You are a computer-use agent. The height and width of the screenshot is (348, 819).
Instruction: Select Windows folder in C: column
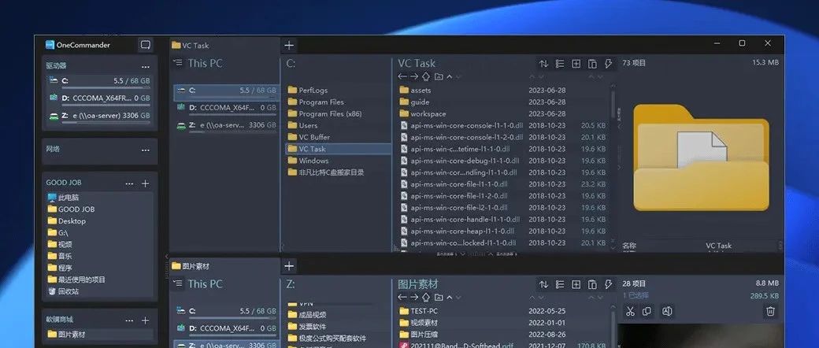tap(308, 161)
